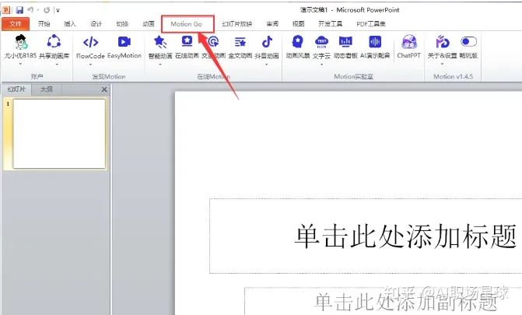Switch to the 幻灯片放映 Slide Show tab
522x315 pixels.
[237, 24]
